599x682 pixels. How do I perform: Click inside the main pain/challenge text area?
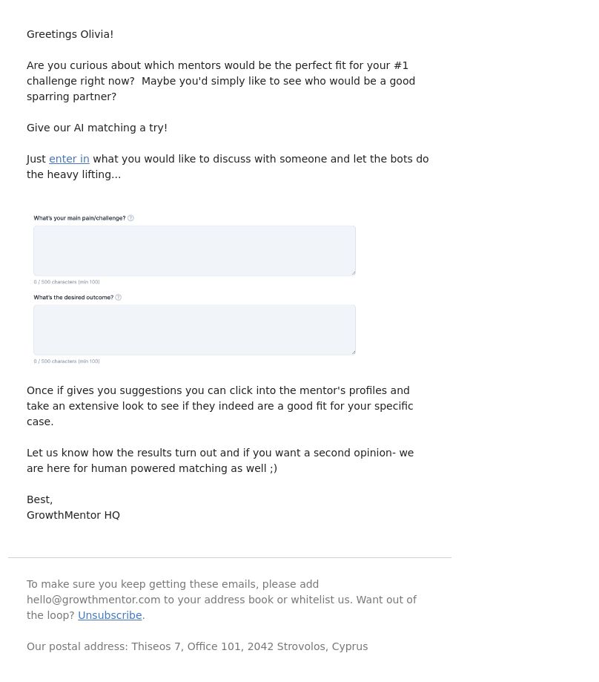pyautogui.click(x=194, y=251)
